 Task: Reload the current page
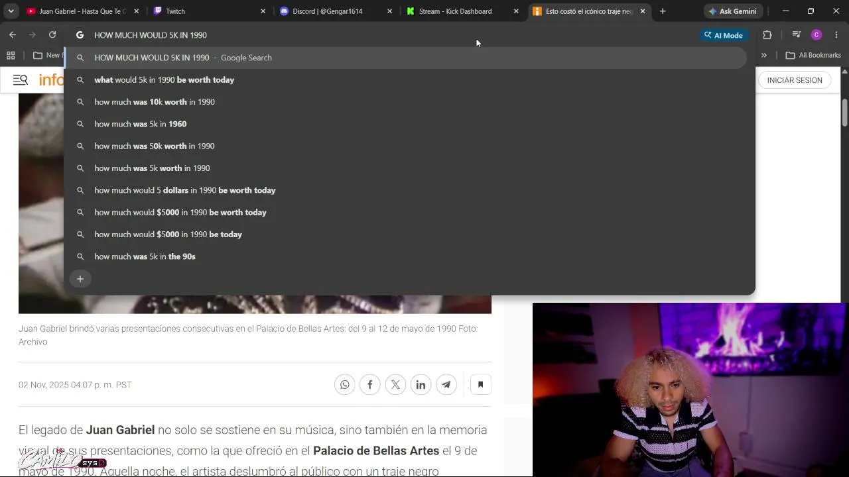pyautogui.click(x=52, y=35)
